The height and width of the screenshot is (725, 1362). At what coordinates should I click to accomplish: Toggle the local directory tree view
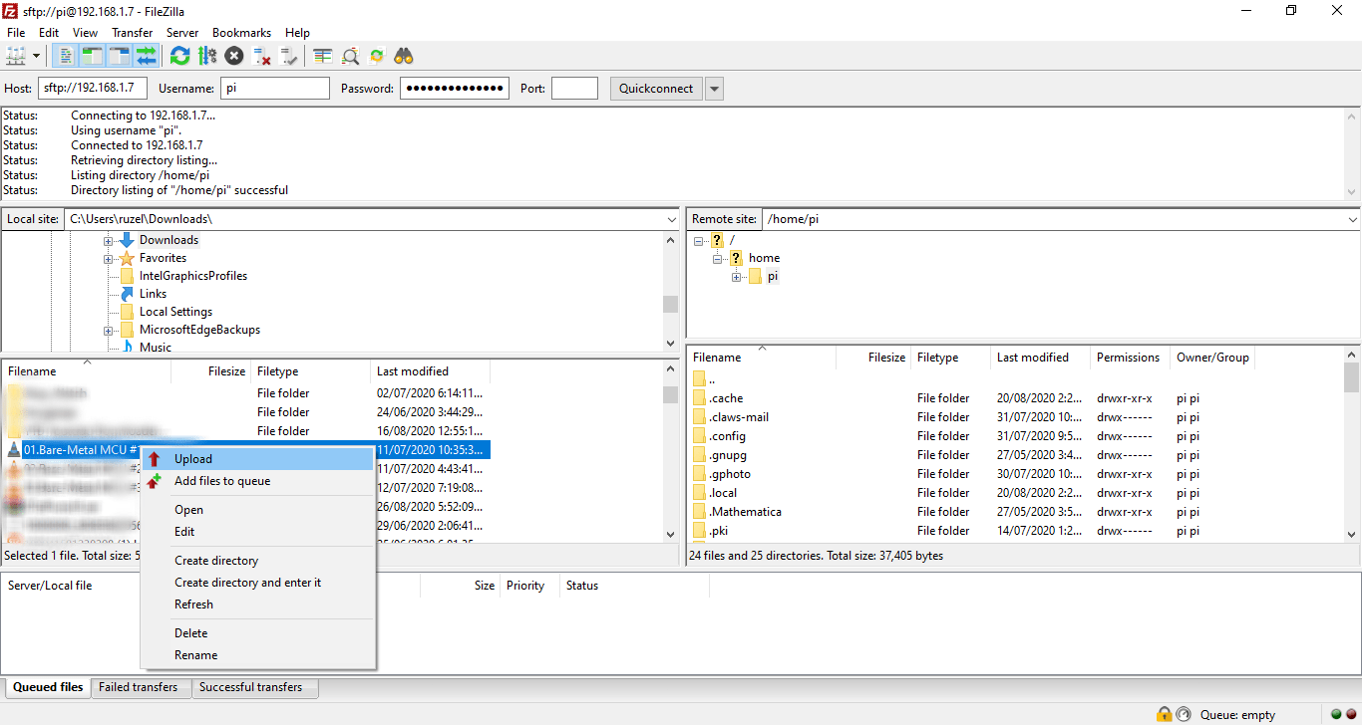91,56
